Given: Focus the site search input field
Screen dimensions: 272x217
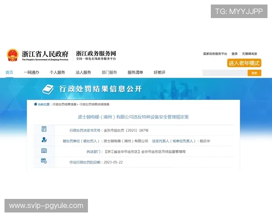Looking at the screenshot, I should coord(225,73).
